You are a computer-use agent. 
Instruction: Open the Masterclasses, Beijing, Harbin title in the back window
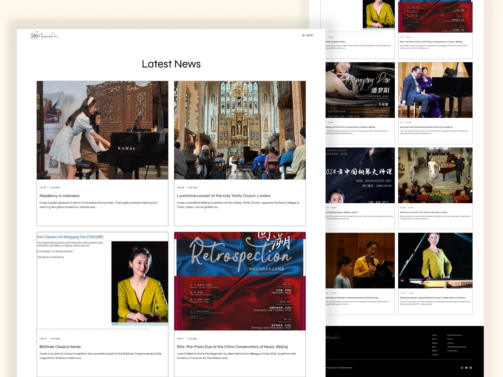(x=342, y=212)
